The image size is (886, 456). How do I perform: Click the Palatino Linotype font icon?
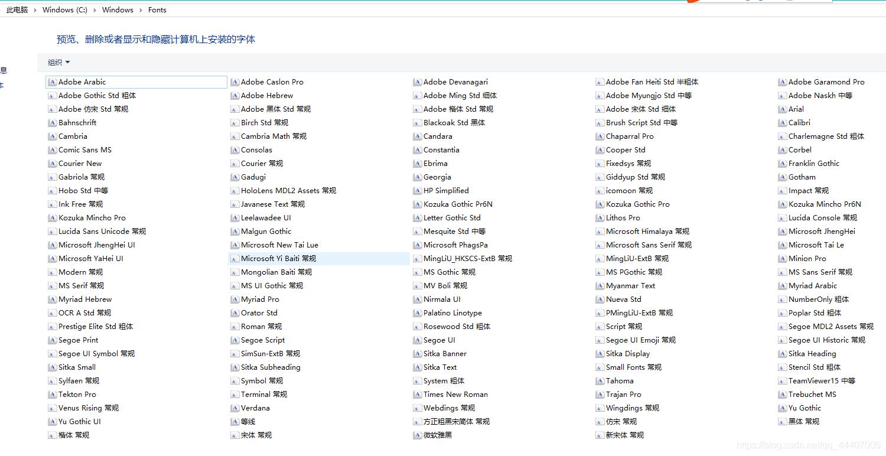pos(417,313)
